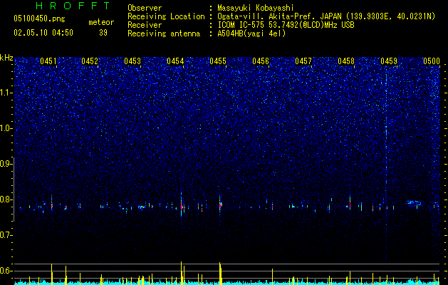Select antenna value A504HB(yagi 4el)

[251, 33]
